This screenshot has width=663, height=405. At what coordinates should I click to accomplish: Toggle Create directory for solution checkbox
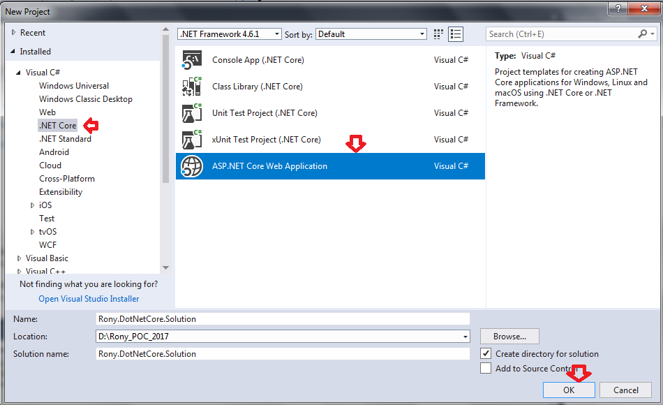[x=486, y=353]
